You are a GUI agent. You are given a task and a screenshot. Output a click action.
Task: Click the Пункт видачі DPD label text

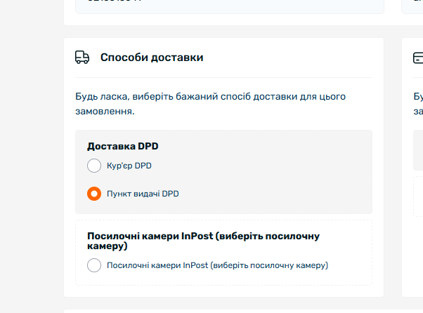tap(143, 194)
